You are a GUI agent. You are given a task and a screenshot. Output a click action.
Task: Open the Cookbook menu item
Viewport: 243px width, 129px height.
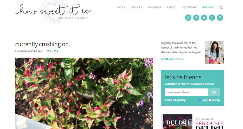[189, 8]
